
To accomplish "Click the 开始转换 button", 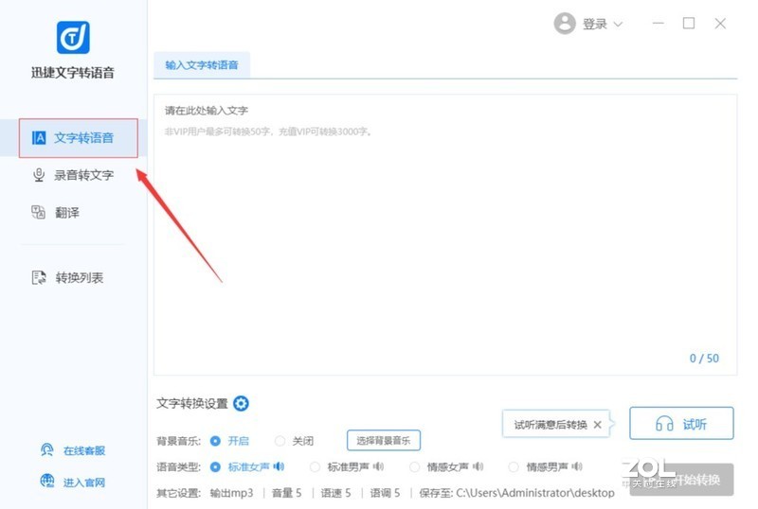I will coord(681,480).
